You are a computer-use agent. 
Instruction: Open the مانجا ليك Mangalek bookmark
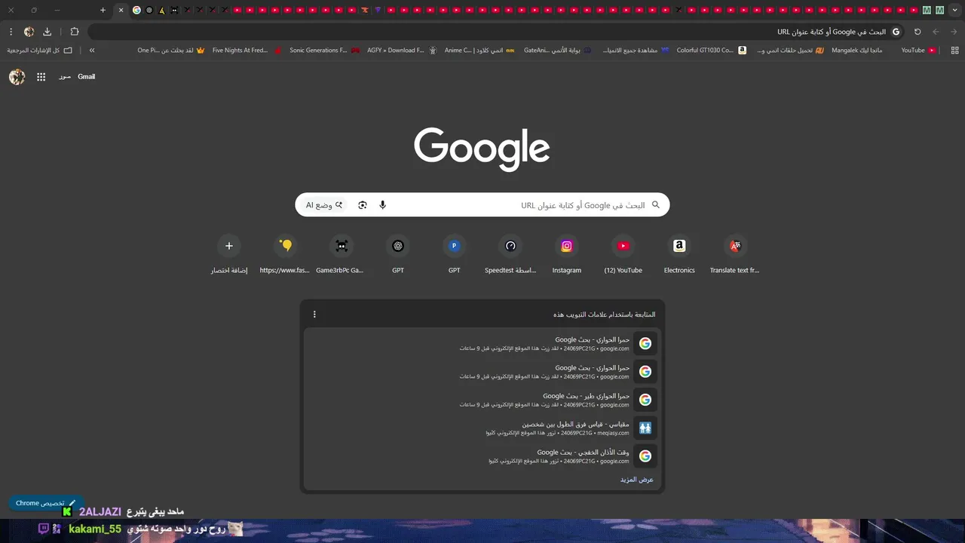tap(857, 51)
